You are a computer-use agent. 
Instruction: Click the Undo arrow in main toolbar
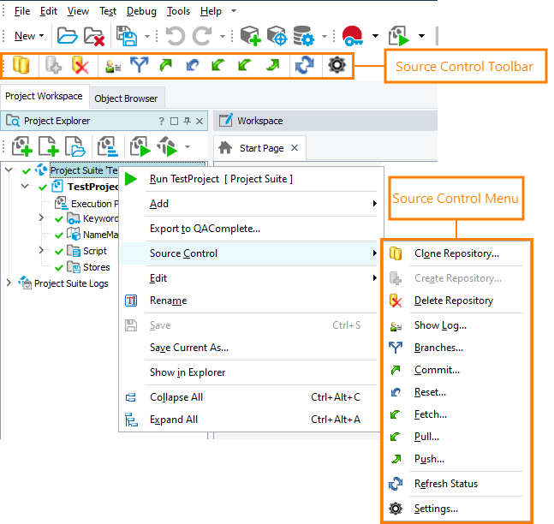tap(175, 36)
